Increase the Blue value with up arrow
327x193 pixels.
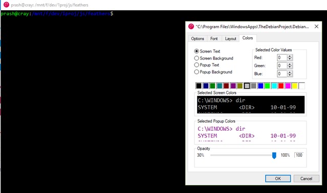(x=290, y=72)
